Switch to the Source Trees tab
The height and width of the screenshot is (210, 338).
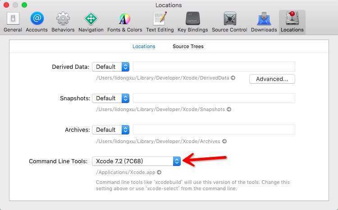(x=188, y=46)
